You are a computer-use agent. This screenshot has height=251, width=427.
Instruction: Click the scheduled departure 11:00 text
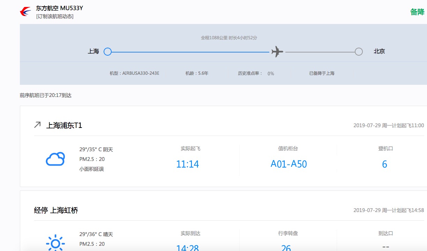coord(389,125)
